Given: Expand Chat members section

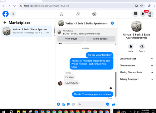Looking at the screenshot, I should click(136, 65).
